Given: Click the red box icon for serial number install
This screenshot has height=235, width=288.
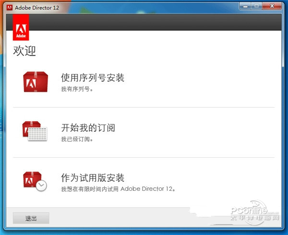Looking at the screenshot, I should click(36, 82).
